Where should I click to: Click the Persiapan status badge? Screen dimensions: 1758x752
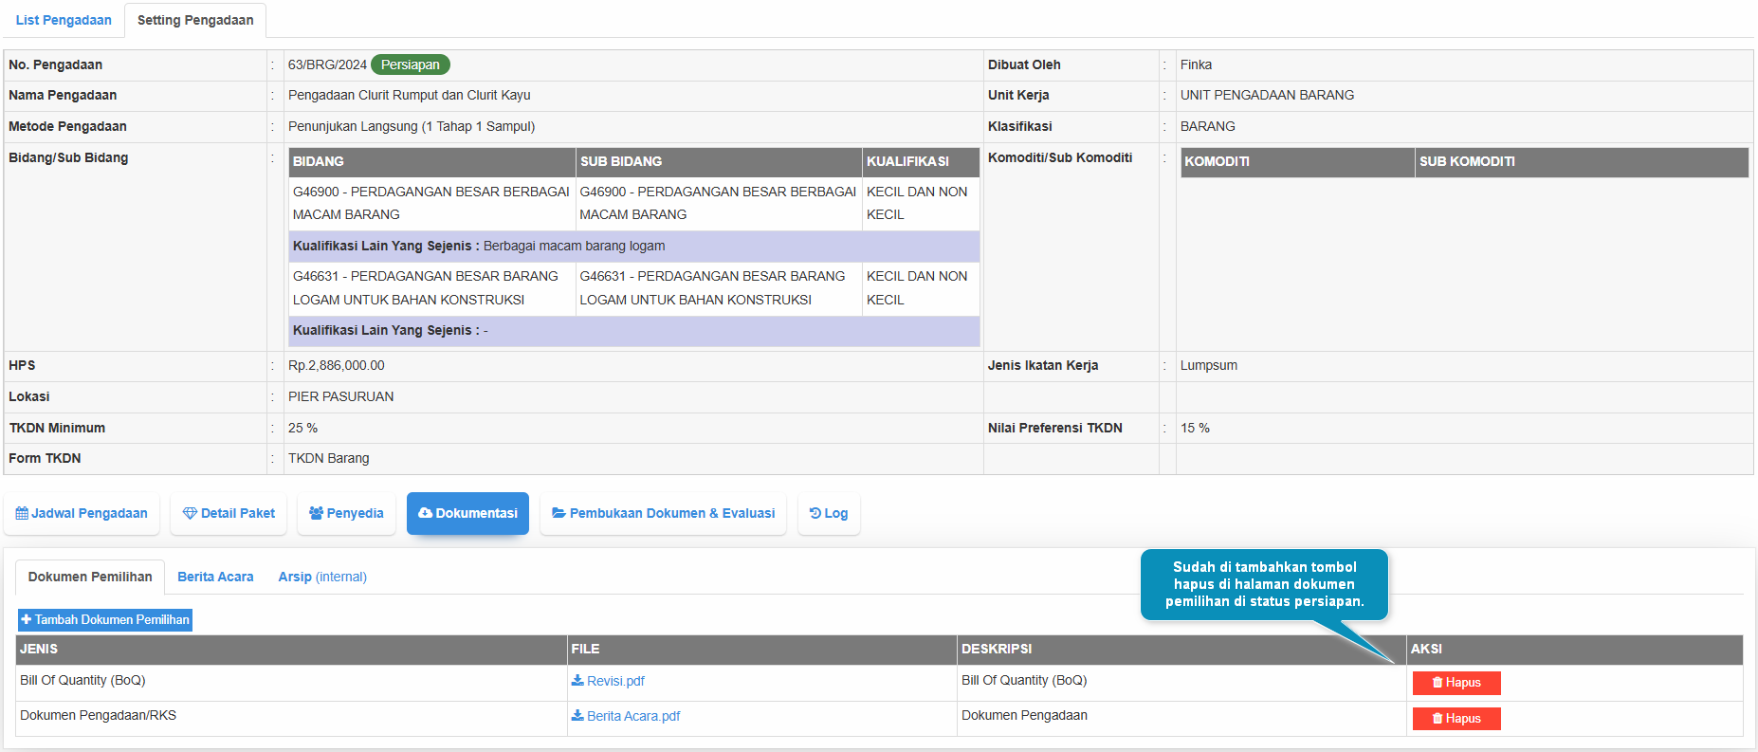[x=410, y=64]
